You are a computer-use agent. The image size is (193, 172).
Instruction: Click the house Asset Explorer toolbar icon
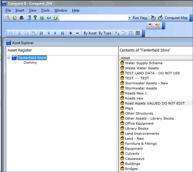8,18
